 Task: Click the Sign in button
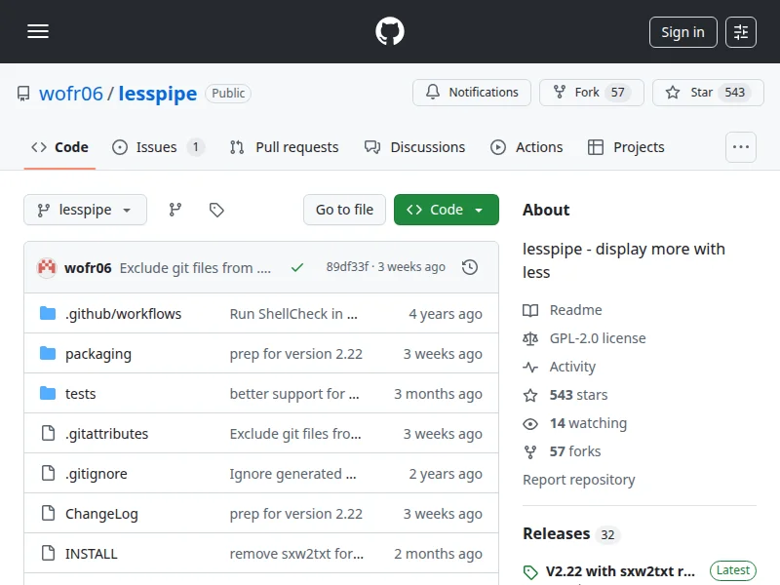[682, 32]
